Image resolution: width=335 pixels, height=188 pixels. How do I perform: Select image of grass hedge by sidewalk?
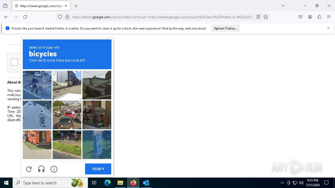click(67, 145)
